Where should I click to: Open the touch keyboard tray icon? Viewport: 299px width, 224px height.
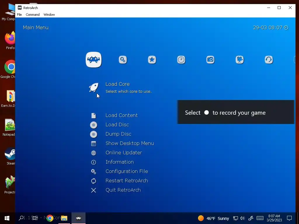click(x=260, y=218)
